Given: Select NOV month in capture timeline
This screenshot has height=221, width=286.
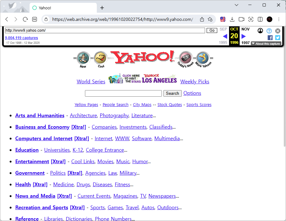Looking at the screenshot, I should 245,29.
